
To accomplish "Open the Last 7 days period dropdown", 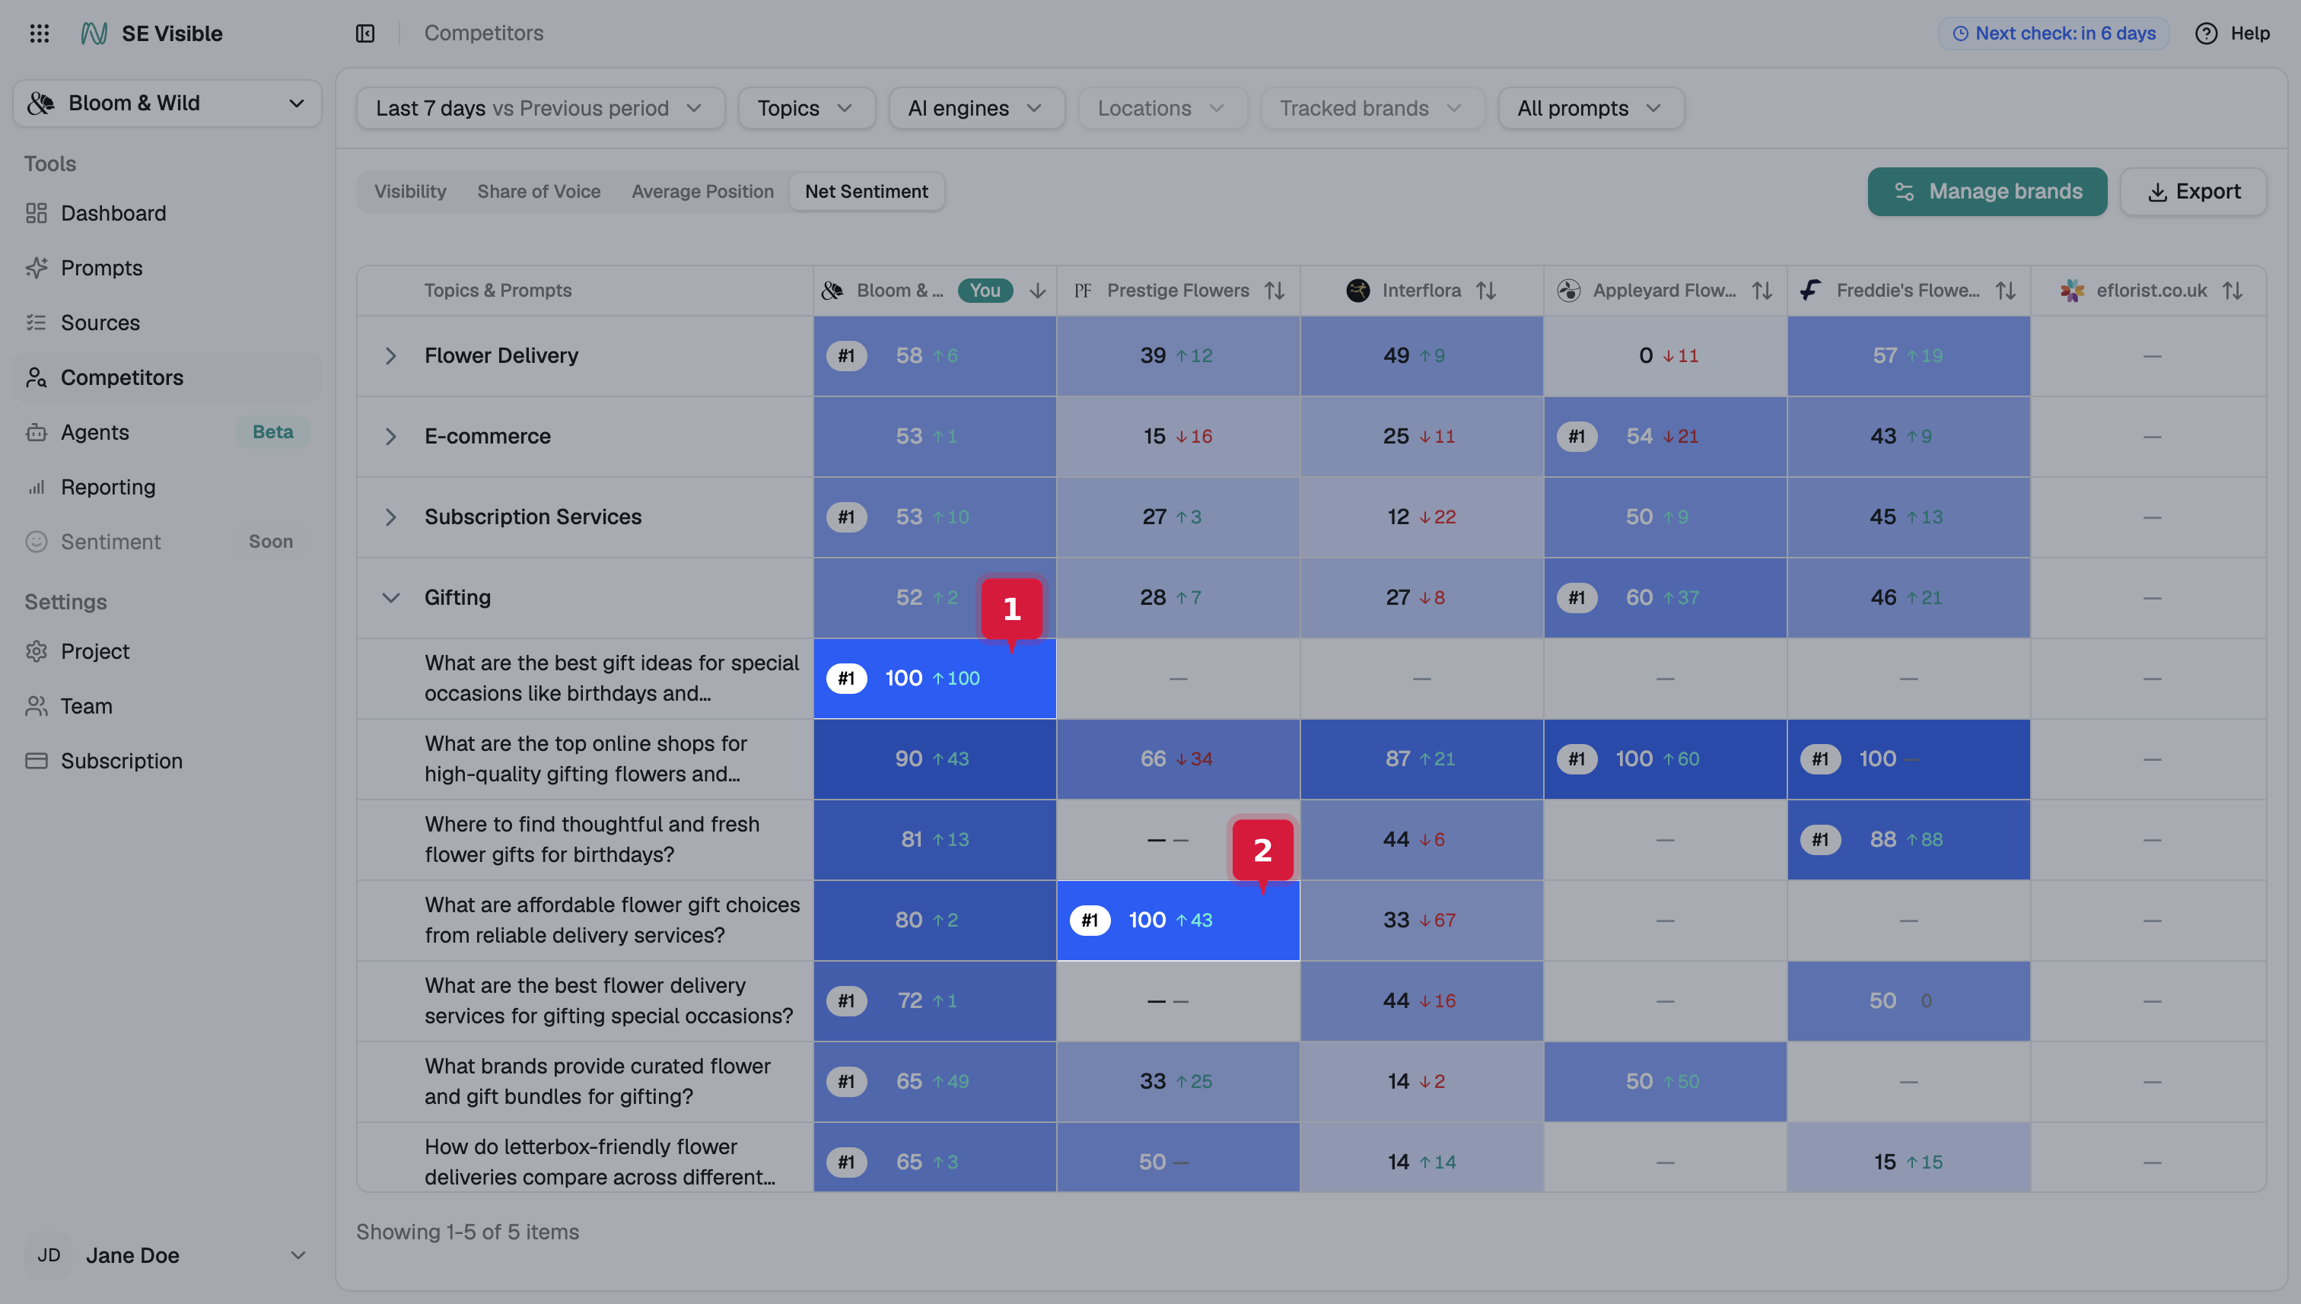I will (x=540, y=108).
